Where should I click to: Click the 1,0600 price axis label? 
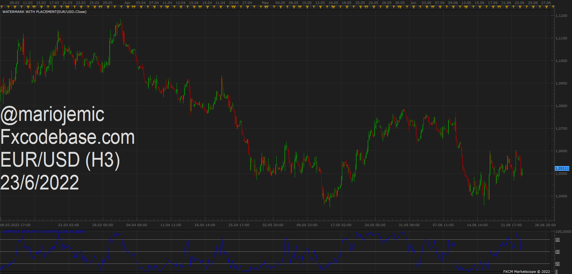click(561, 151)
